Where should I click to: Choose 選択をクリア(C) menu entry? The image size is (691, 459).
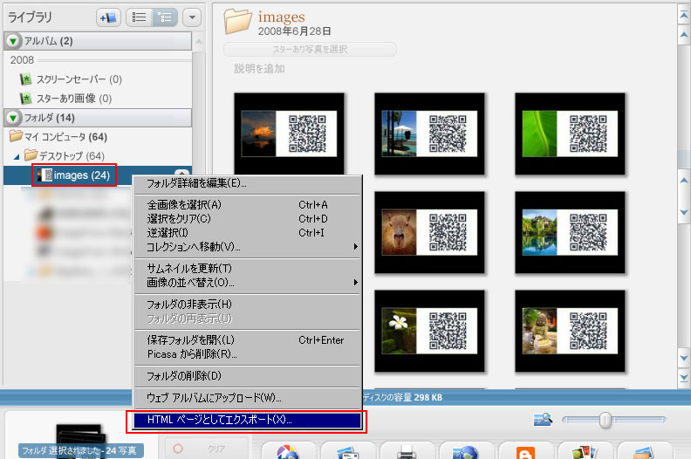[247, 219]
